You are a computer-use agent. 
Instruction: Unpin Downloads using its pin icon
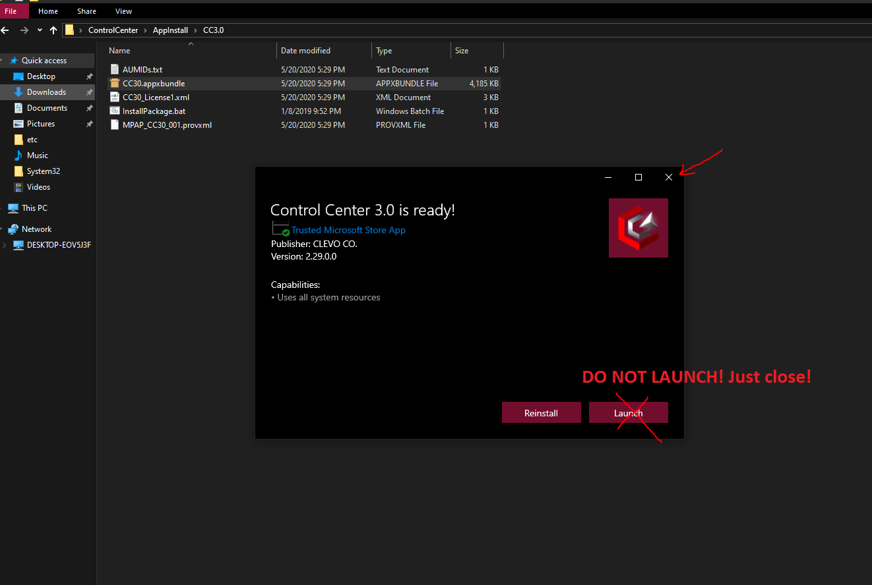pos(89,92)
